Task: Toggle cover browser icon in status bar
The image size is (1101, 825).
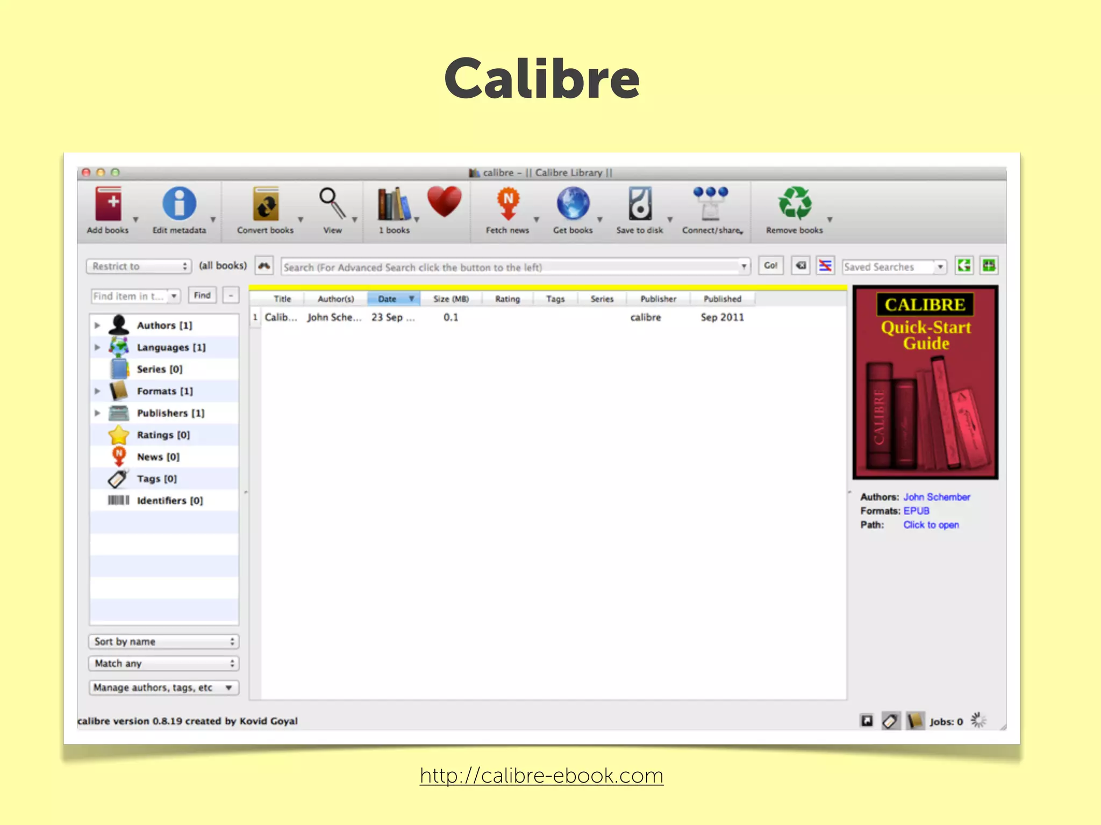Action: pyautogui.click(x=867, y=721)
